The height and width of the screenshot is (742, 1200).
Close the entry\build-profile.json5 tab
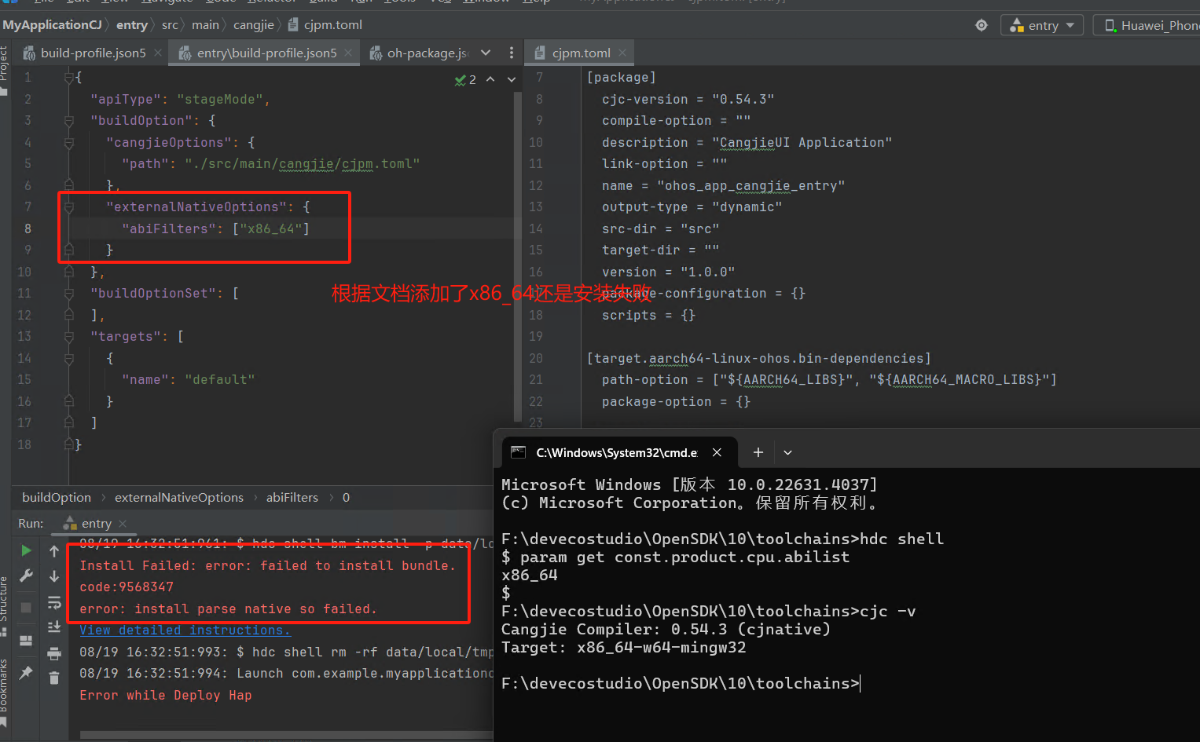(x=348, y=53)
